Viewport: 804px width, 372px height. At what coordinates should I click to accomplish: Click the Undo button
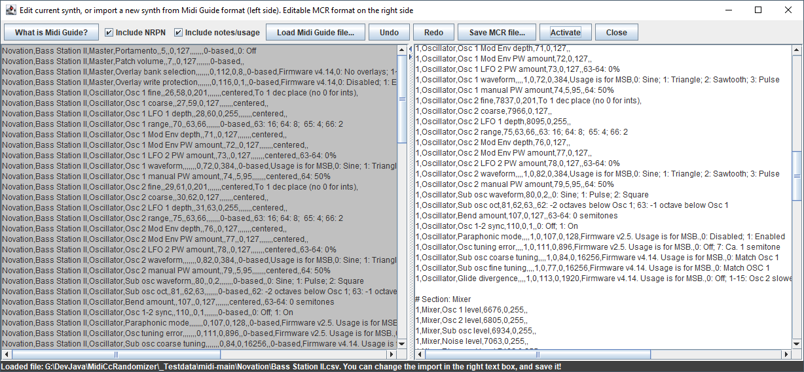point(389,32)
